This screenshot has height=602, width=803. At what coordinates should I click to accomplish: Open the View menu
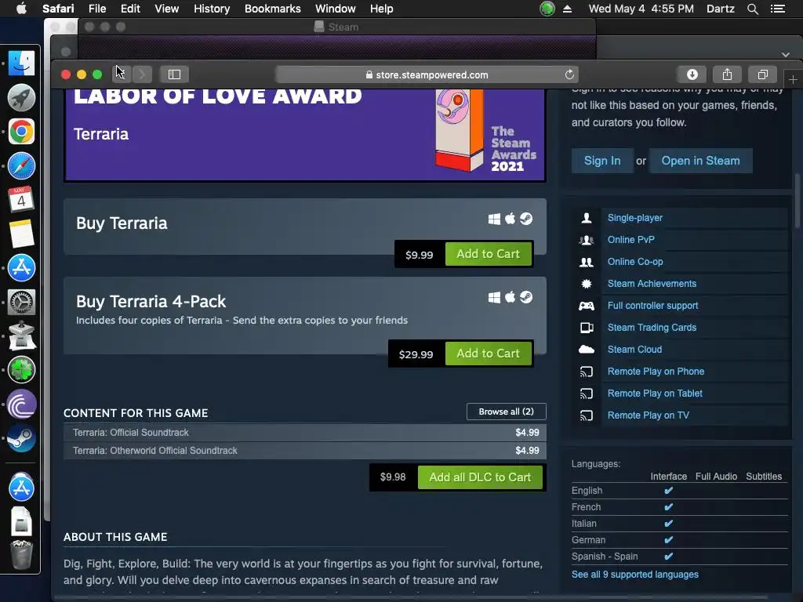tap(166, 9)
